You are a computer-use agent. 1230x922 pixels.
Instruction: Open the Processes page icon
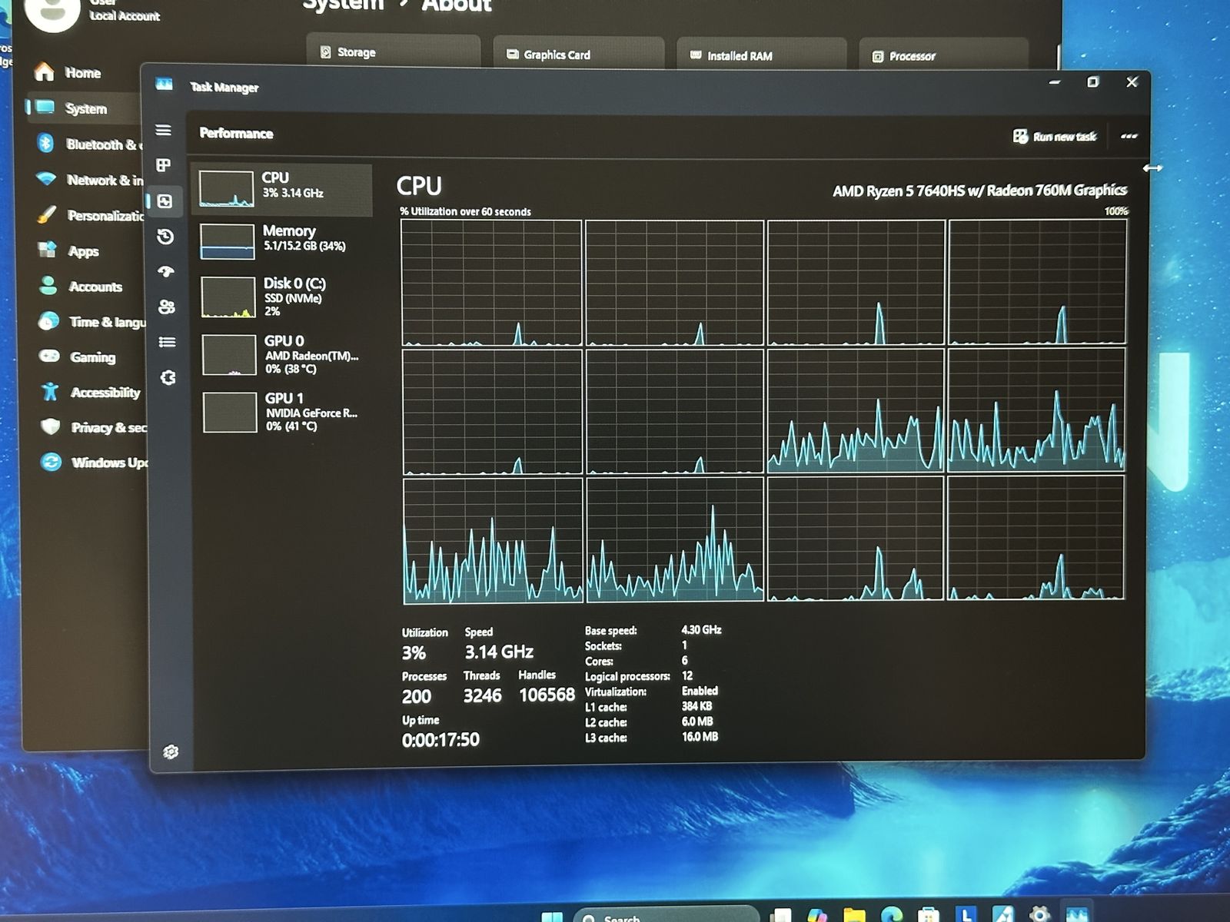pos(163,165)
